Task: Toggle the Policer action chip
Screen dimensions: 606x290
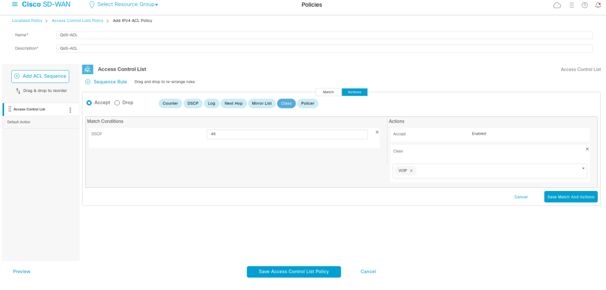Action: click(307, 103)
